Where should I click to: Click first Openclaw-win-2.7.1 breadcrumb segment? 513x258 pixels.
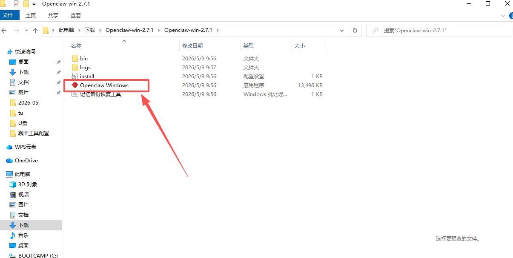tap(129, 30)
